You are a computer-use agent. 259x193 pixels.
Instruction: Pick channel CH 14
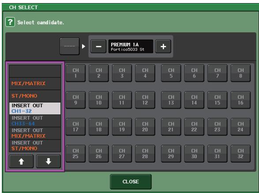(194, 100)
